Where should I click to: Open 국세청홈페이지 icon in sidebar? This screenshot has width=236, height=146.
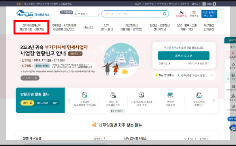pyautogui.click(x=233, y=106)
